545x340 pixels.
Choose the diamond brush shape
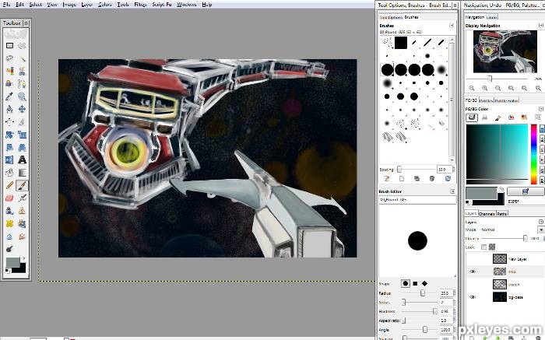[424, 284]
